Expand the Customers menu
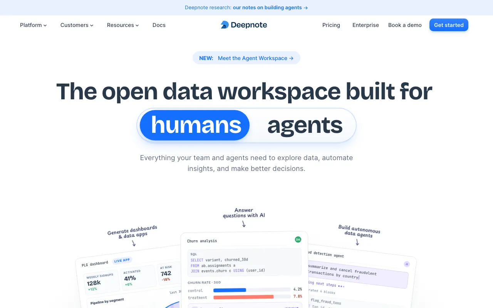The width and height of the screenshot is (493, 308). 77,25
